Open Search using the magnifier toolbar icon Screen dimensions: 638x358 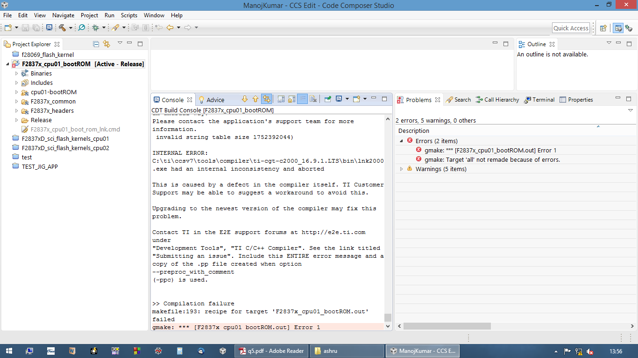pyautogui.click(x=82, y=28)
